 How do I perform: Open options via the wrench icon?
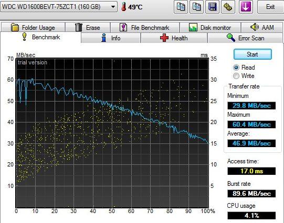coord(228,7)
